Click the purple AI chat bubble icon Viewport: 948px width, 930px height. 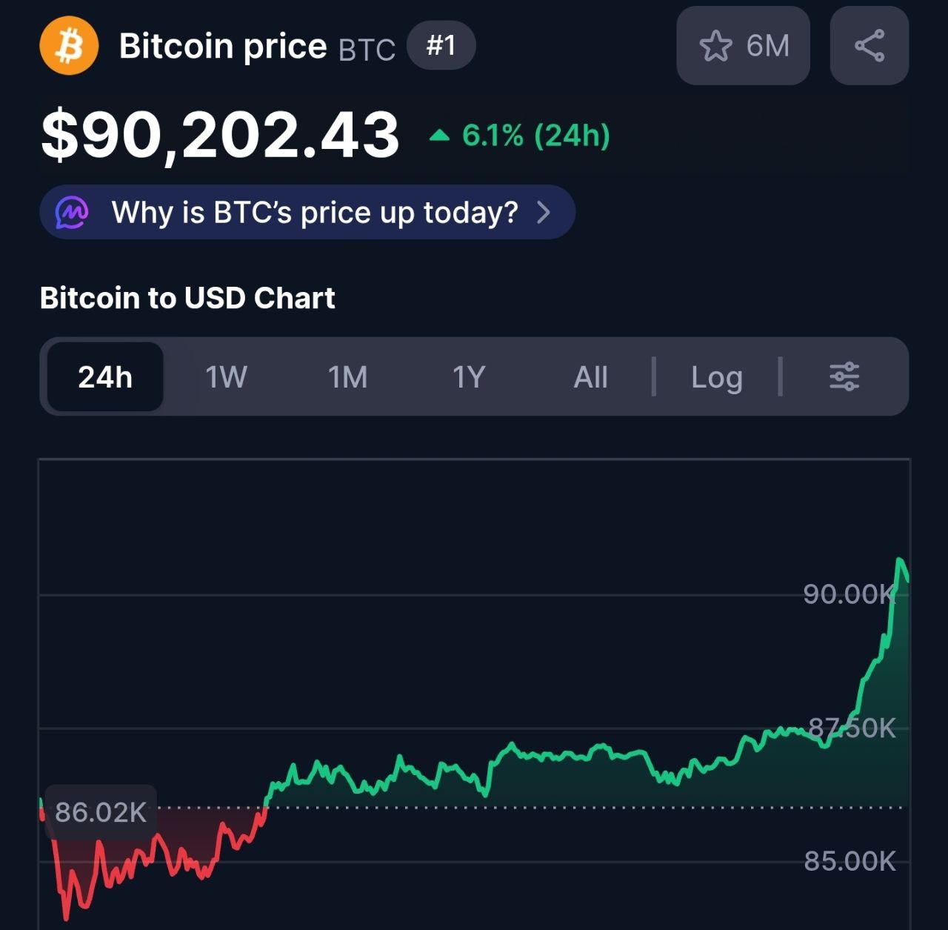coord(72,213)
